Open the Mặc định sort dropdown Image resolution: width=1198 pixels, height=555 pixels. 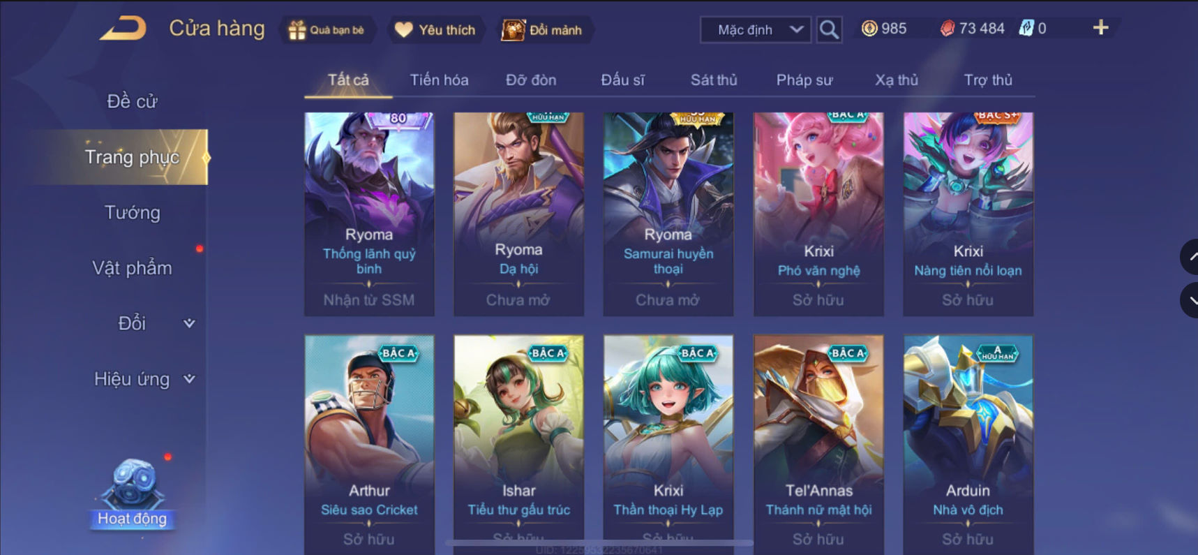pos(756,30)
